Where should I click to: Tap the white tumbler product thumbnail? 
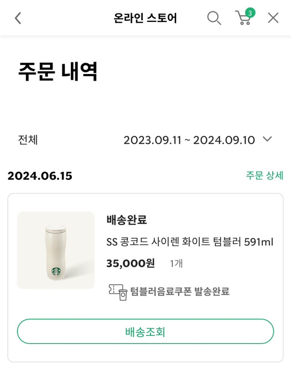56,250
